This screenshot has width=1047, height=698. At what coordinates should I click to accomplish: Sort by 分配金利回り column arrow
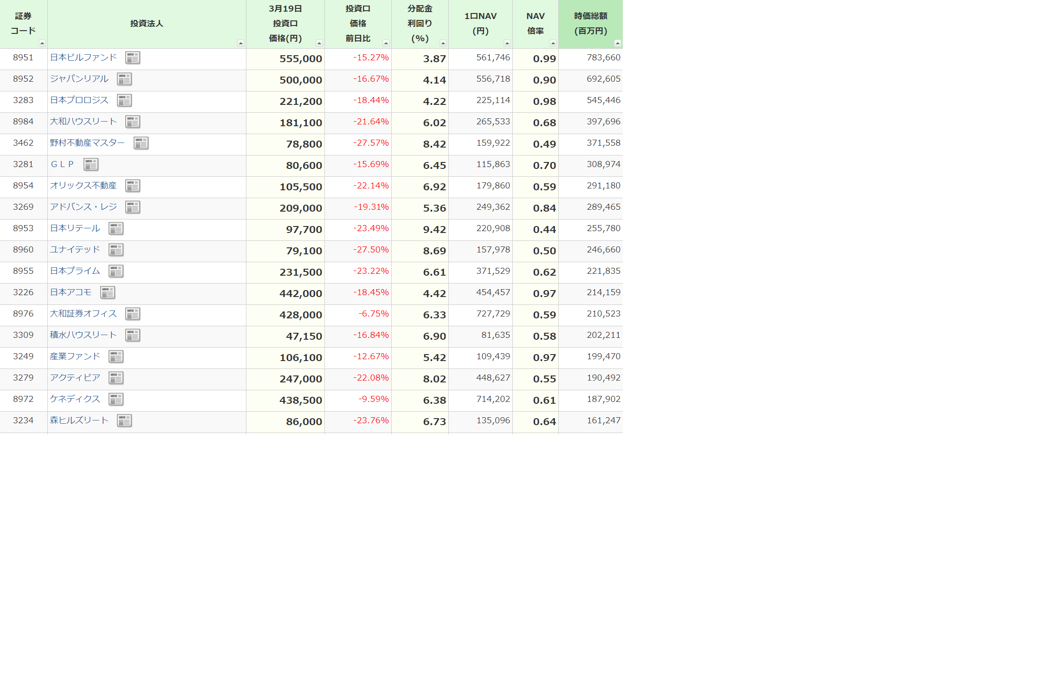443,43
